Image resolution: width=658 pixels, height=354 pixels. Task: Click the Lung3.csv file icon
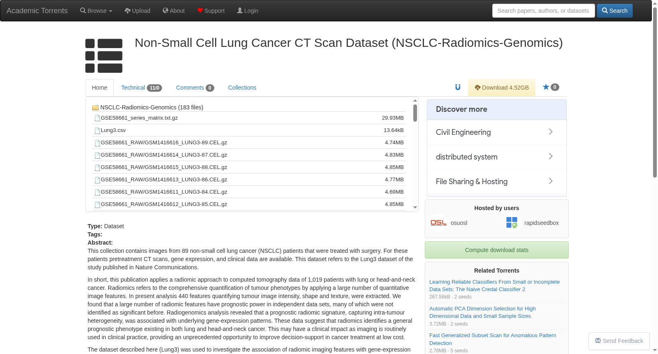[x=97, y=130]
